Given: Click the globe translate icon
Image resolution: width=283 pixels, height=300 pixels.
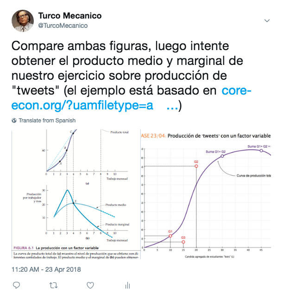Looking at the screenshot, I should 14,121.
